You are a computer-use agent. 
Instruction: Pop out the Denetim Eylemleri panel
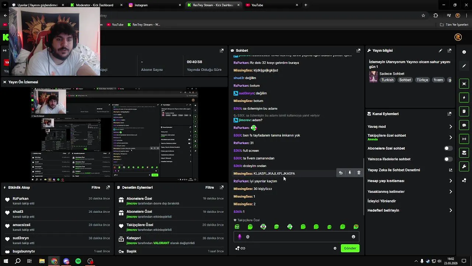(x=222, y=188)
